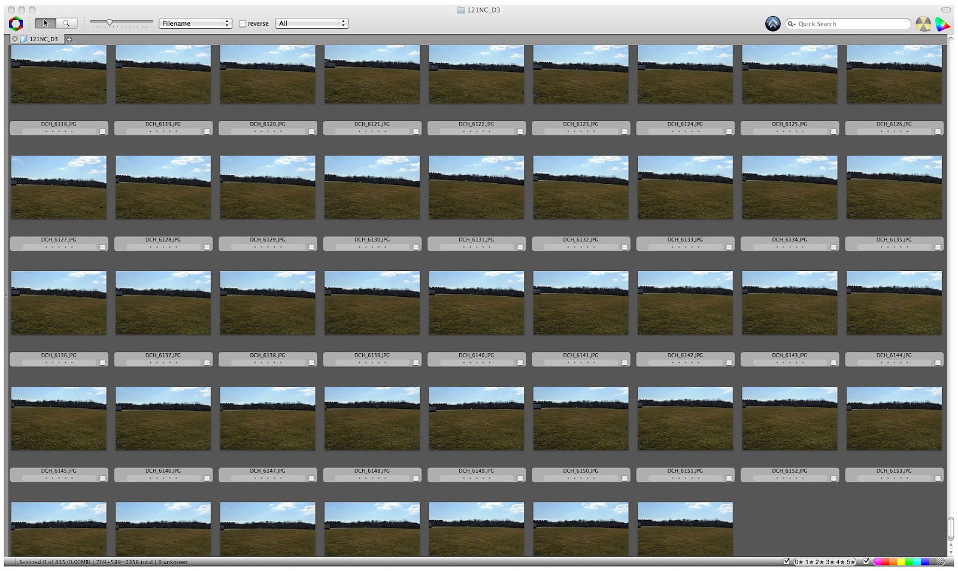Viewport: 958px width, 571px height.
Task: Select the arrow pointer tool
Action: tap(46, 23)
